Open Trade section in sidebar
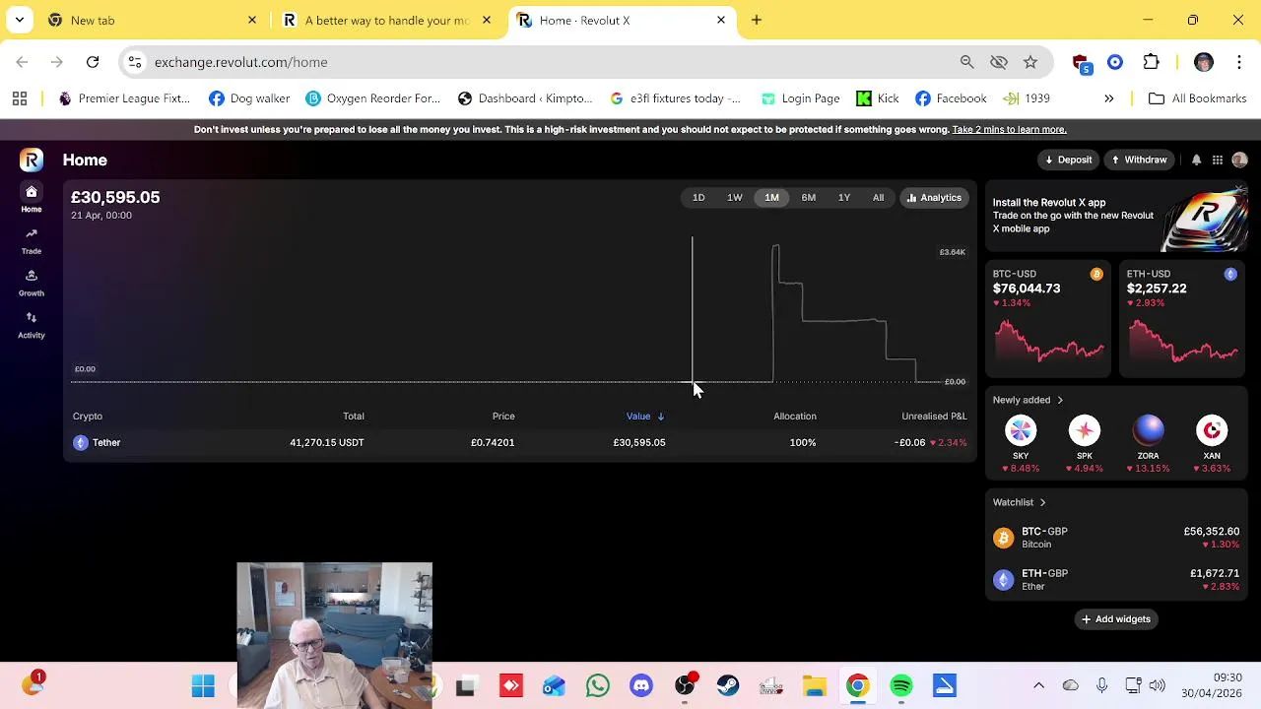 (32, 240)
